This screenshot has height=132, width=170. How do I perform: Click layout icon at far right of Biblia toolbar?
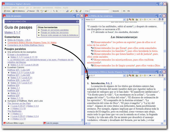click(163, 20)
